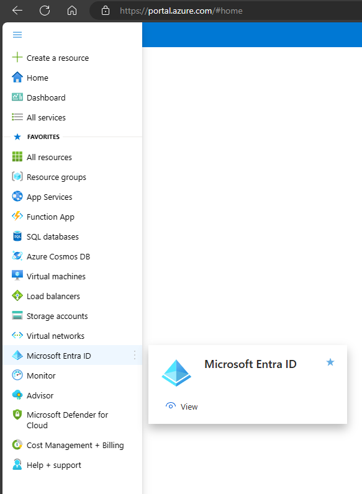Click the green plus Create a resource icon

17,58
